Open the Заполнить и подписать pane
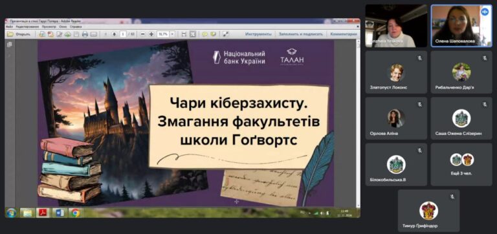This screenshot has width=497, height=234. (301, 34)
